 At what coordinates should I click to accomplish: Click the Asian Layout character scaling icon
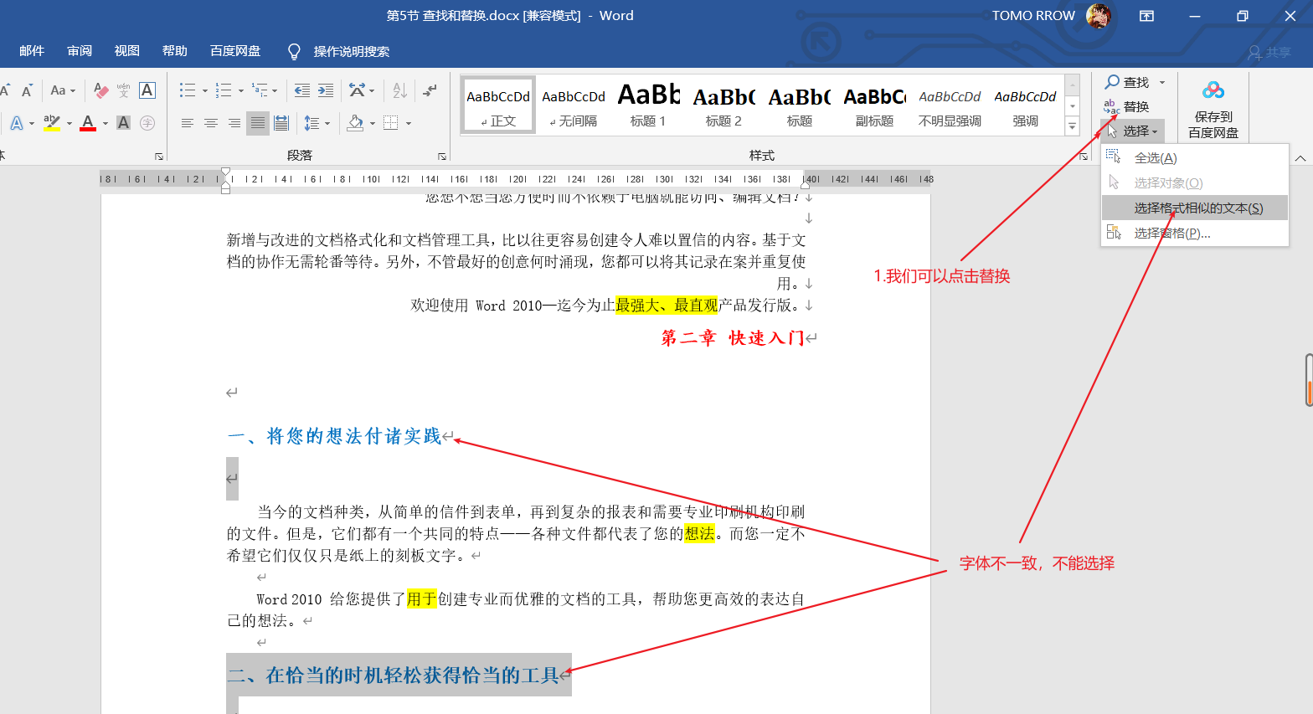(358, 90)
